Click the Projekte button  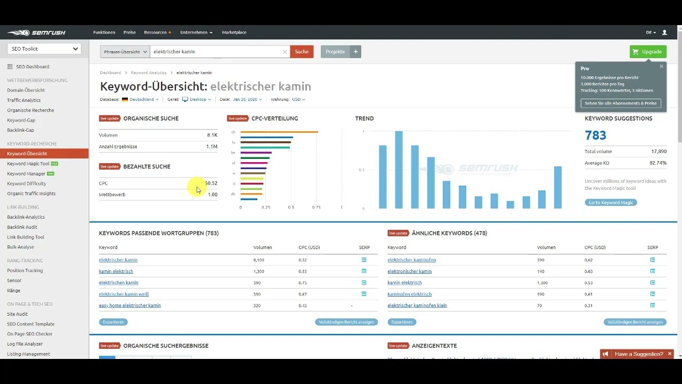pyautogui.click(x=335, y=52)
